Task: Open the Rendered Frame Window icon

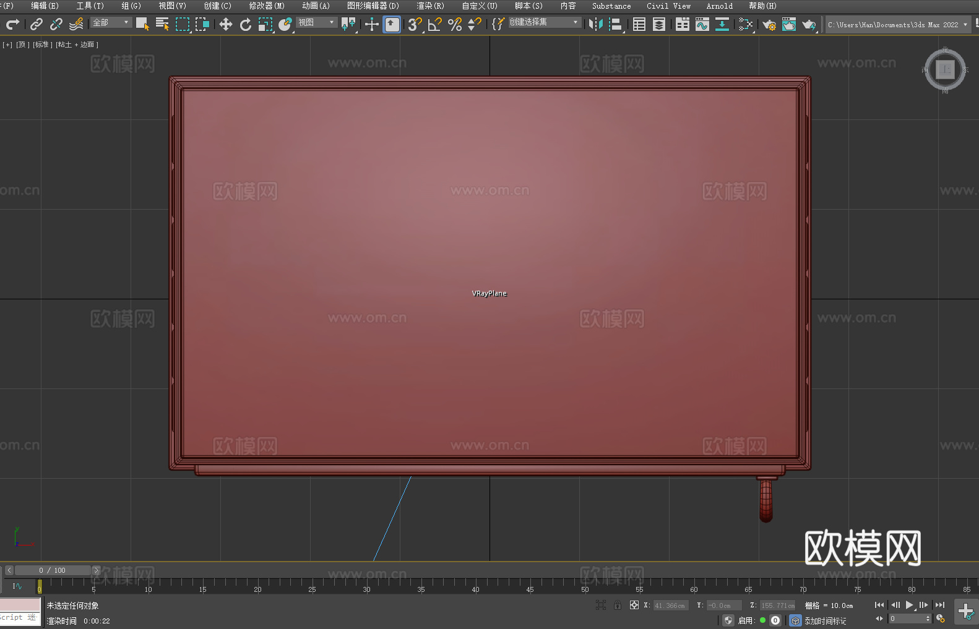Action: [x=789, y=24]
